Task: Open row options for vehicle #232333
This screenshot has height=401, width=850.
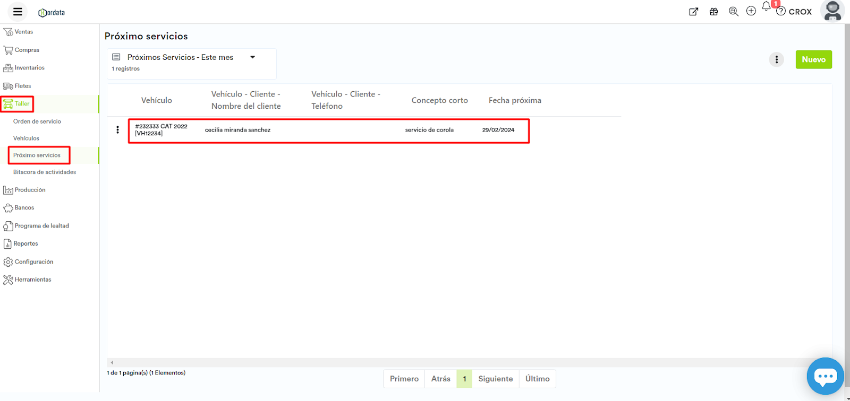Action: tap(117, 130)
